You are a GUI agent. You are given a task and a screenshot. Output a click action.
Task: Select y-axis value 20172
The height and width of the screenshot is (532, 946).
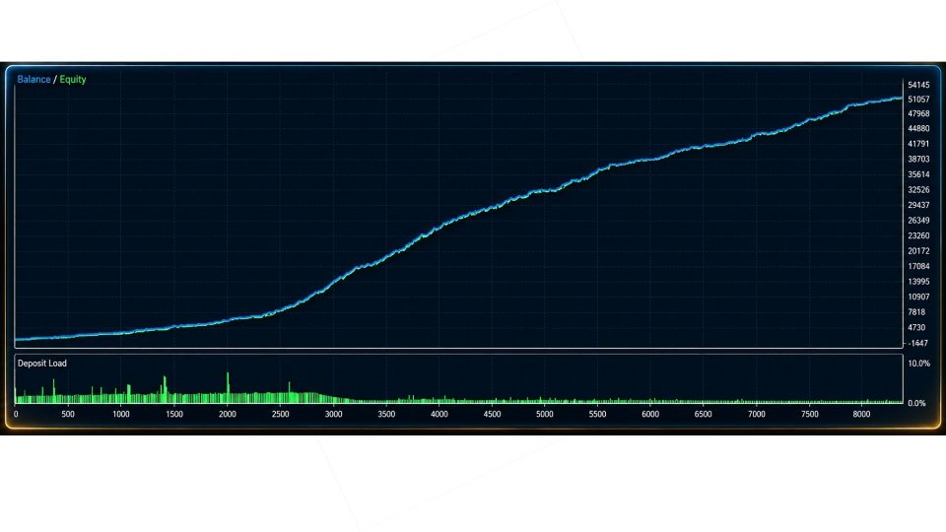pos(918,251)
